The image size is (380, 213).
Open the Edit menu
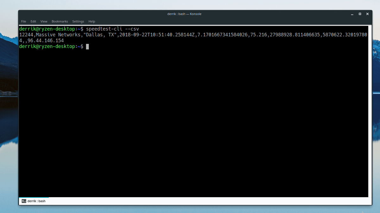click(33, 21)
